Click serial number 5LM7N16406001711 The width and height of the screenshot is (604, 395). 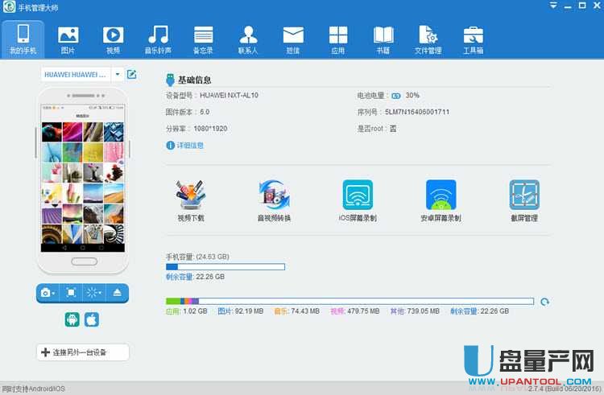pyautogui.click(x=417, y=112)
